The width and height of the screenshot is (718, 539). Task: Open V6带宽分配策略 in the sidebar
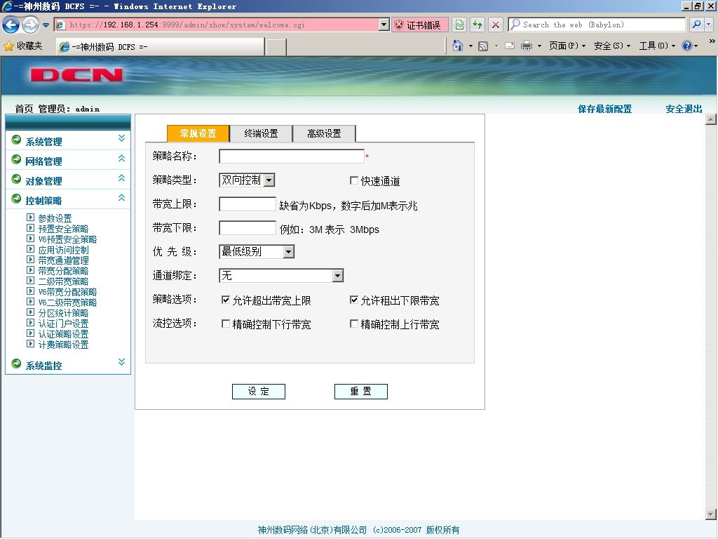tap(67, 292)
